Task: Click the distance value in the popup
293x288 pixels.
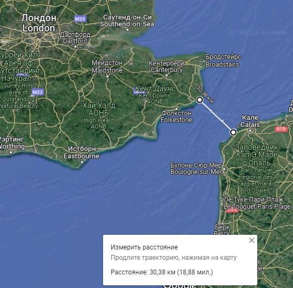Action: click(162, 272)
